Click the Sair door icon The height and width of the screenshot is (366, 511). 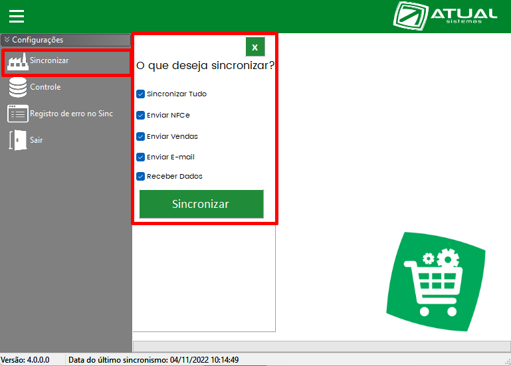point(18,140)
